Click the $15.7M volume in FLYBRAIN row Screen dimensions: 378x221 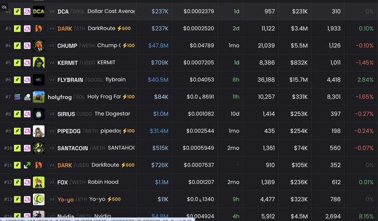pyautogui.click(x=299, y=80)
